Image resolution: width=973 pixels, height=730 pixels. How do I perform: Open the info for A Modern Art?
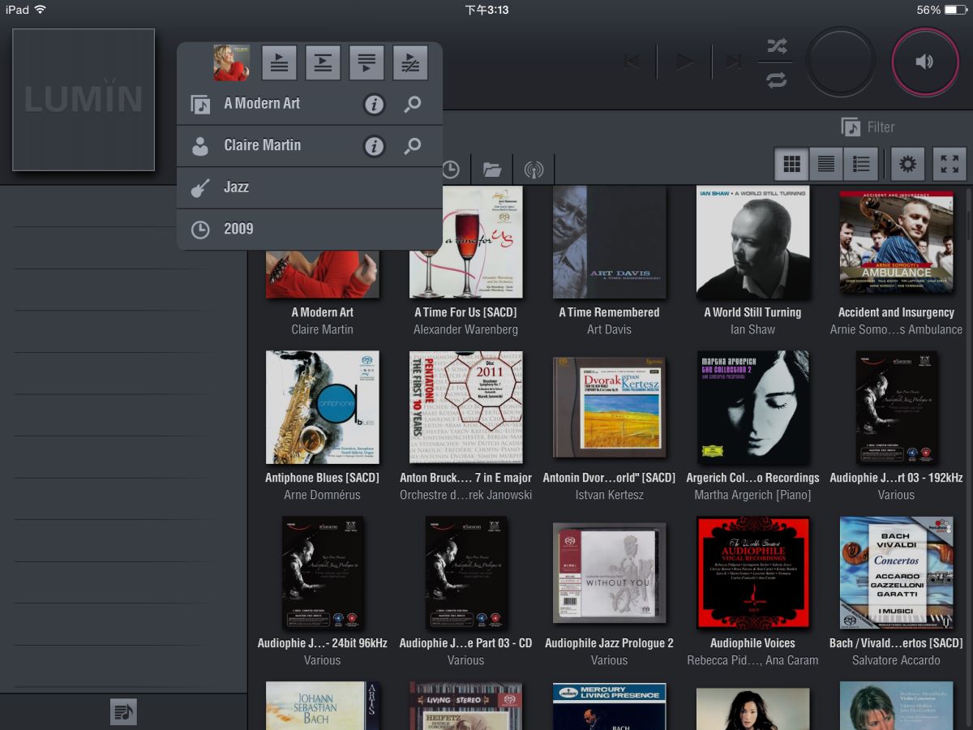tap(374, 104)
